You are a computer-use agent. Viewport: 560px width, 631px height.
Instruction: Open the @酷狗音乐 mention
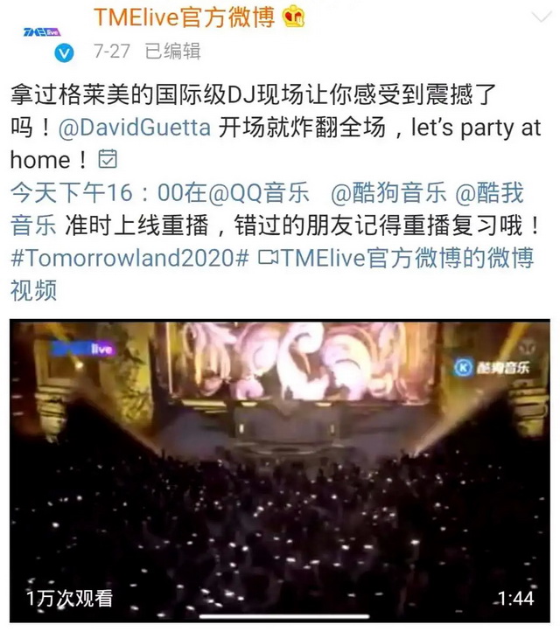[x=388, y=192]
